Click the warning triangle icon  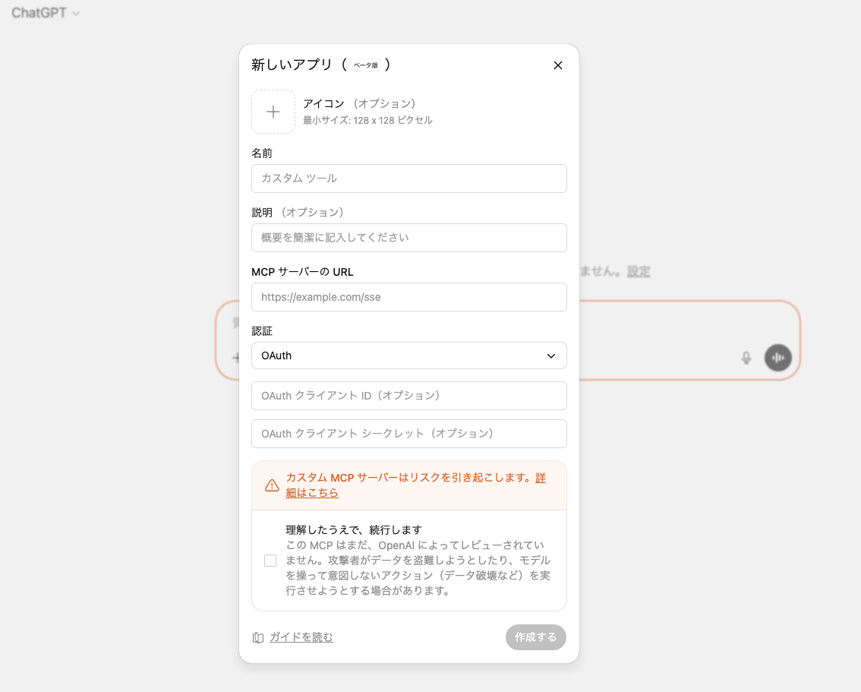pyautogui.click(x=272, y=485)
